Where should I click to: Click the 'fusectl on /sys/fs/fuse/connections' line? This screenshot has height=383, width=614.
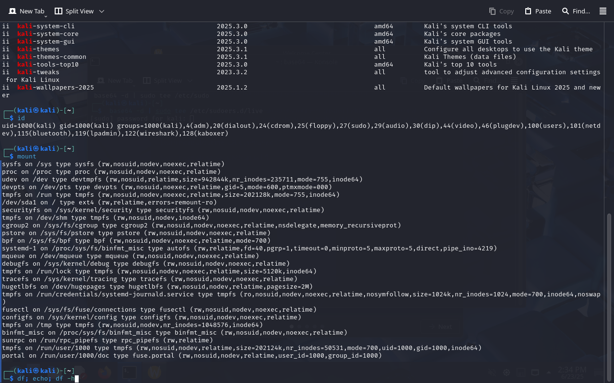point(159,310)
